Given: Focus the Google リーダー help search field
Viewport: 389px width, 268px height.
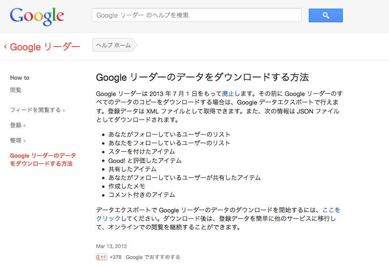Looking at the screenshot, I should pos(197,15).
